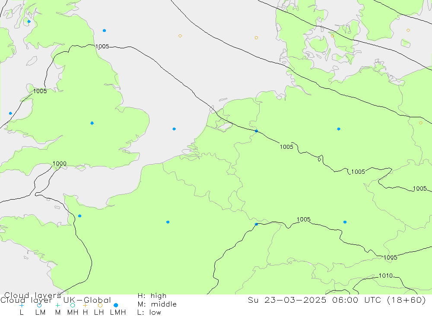Click the blue L plus legend symbol
This screenshot has height=316, width=432.
click(x=22, y=305)
